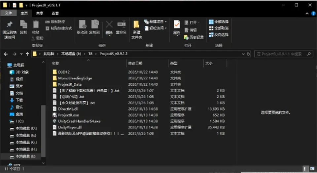Switch to the View ribbon tab

55,13
